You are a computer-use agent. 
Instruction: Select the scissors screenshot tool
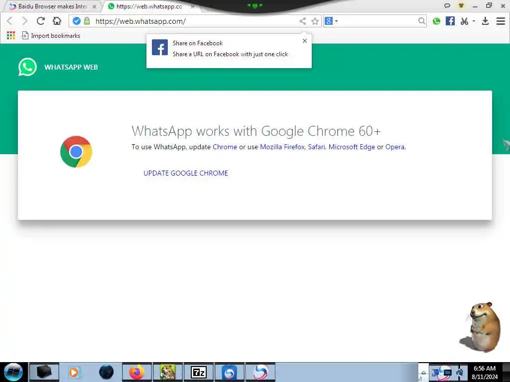coord(464,21)
